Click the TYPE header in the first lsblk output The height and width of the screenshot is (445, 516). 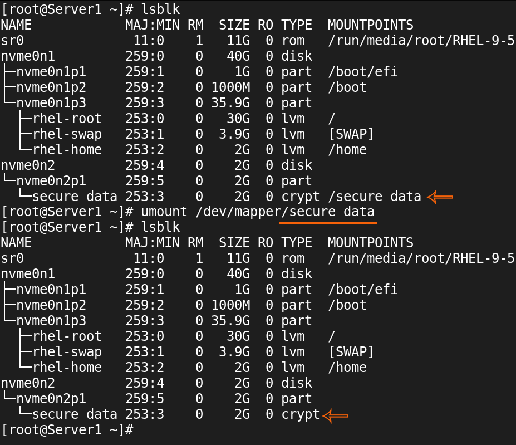pos(297,25)
